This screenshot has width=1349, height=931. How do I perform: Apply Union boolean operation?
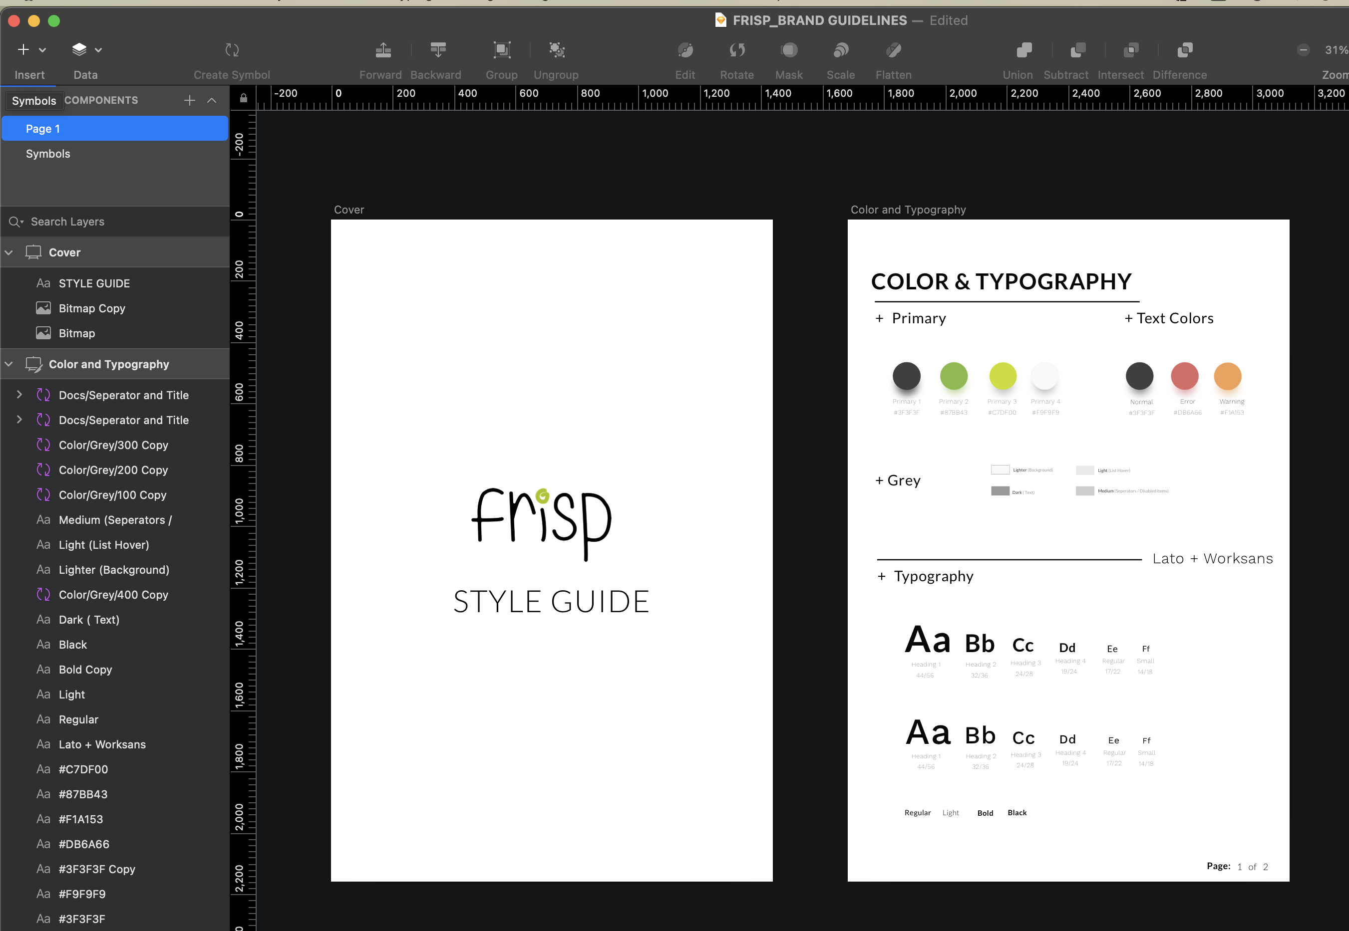tap(1024, 50)
